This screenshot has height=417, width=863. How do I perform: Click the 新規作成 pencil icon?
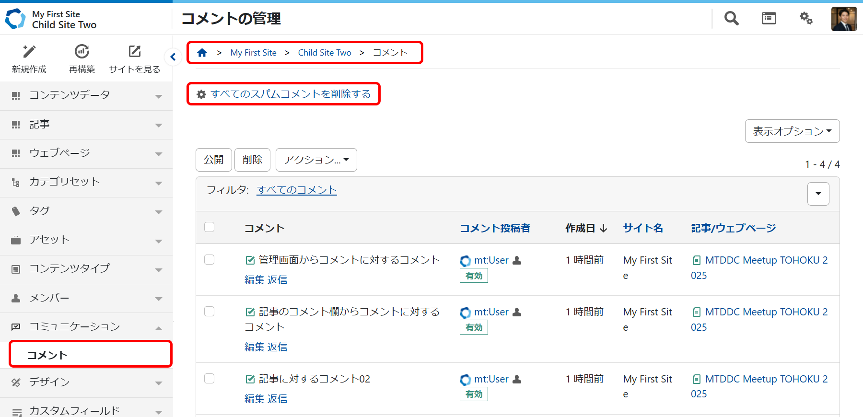(29, 52)
